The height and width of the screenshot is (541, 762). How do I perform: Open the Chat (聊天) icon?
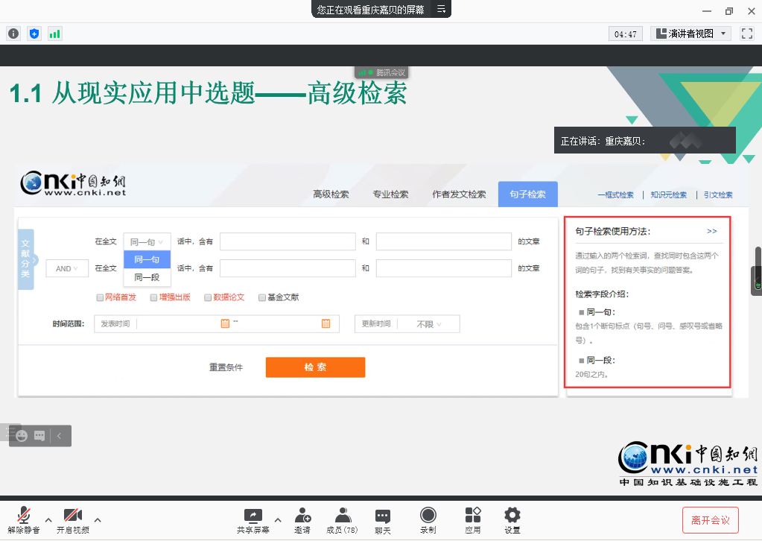383,515
